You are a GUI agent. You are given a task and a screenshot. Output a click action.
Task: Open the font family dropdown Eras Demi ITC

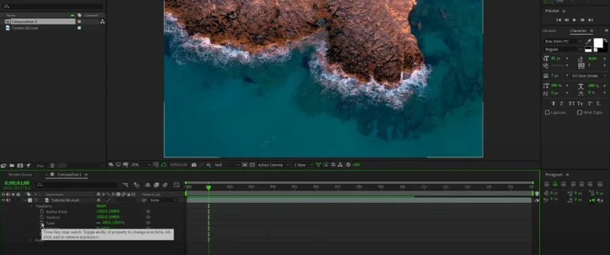tap(563, 41)
